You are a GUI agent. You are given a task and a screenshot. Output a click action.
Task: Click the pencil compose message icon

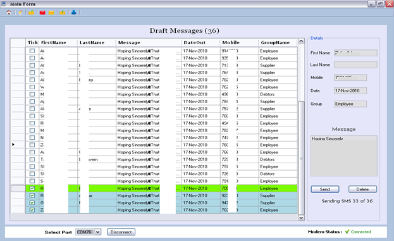(x=20, y=12)
